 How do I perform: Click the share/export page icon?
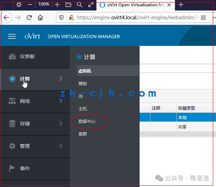(x=68, y=5)
